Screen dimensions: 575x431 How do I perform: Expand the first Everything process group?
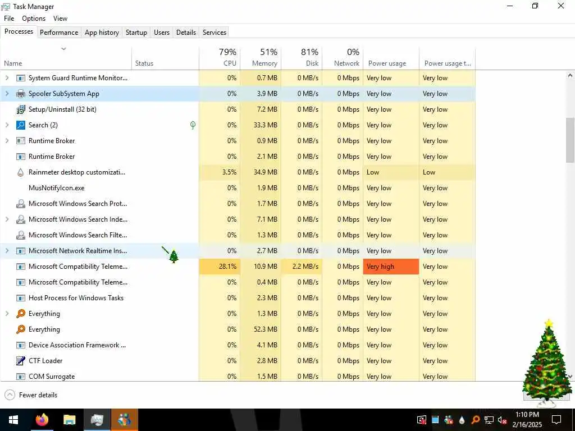pos(7,314)
